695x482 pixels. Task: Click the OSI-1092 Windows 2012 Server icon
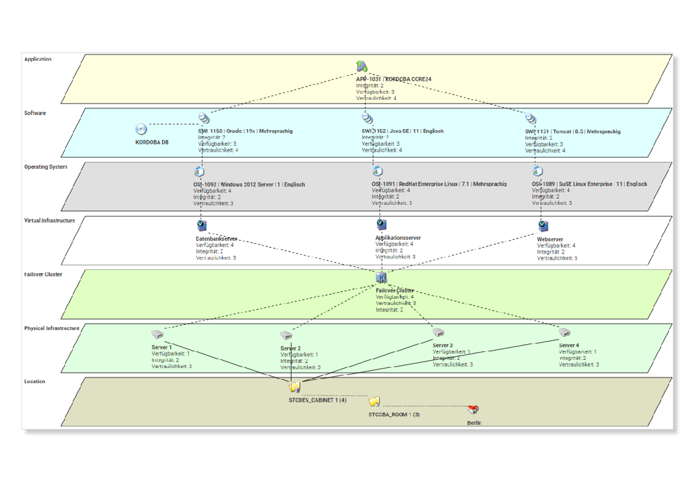click(x=200, y=172)
